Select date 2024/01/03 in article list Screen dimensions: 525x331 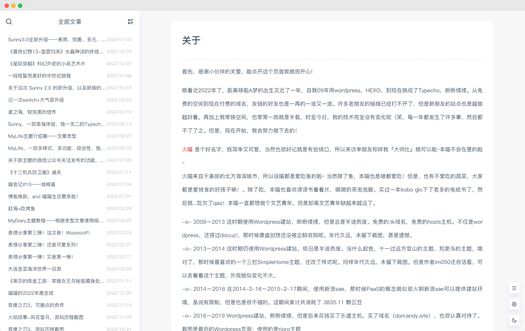[x=119, y=40]
